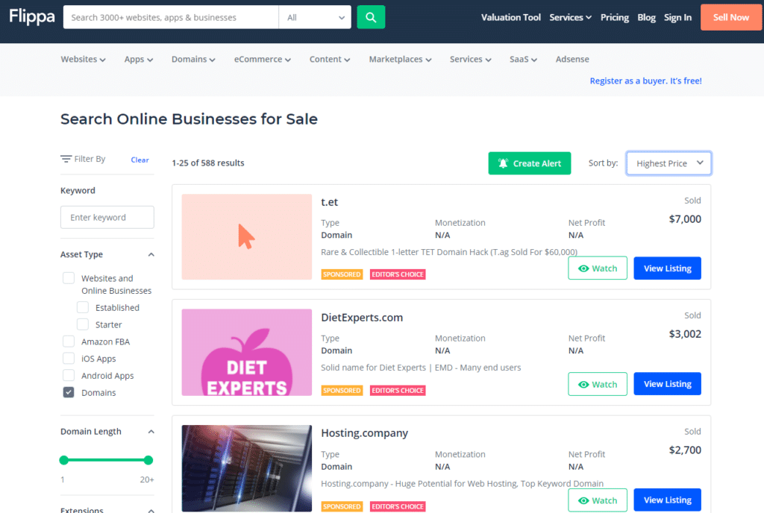This screenshot has height=513, width=764.
Task: Collapse the Asset Type section
Action: pos(151,254)
